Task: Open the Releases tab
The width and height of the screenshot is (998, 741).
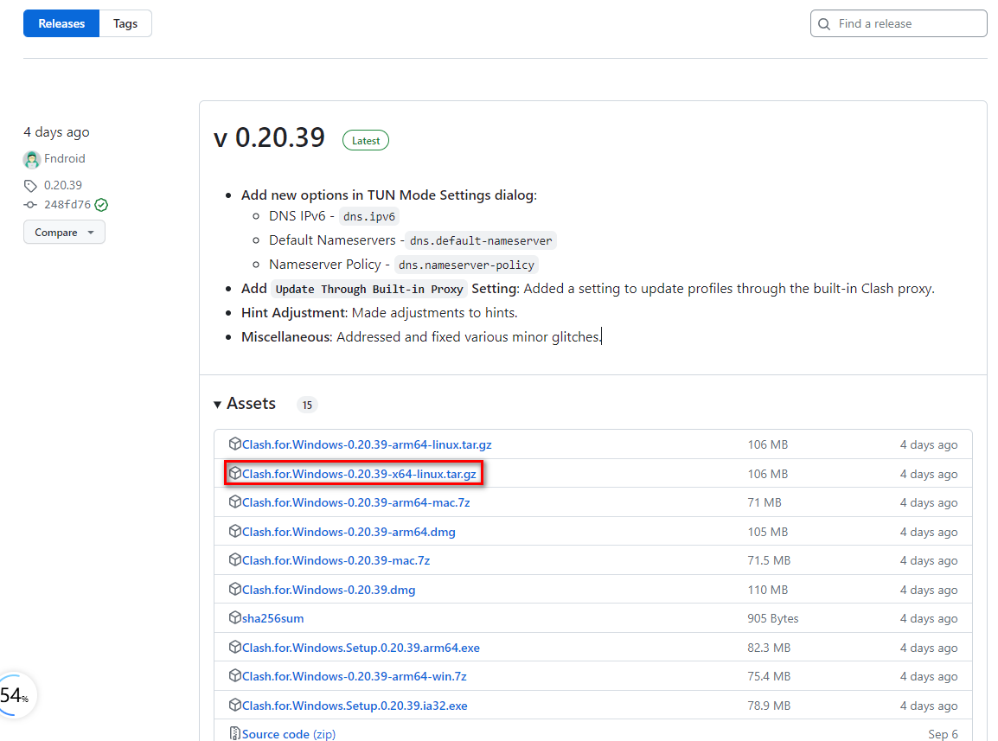Action: (61, 23)
